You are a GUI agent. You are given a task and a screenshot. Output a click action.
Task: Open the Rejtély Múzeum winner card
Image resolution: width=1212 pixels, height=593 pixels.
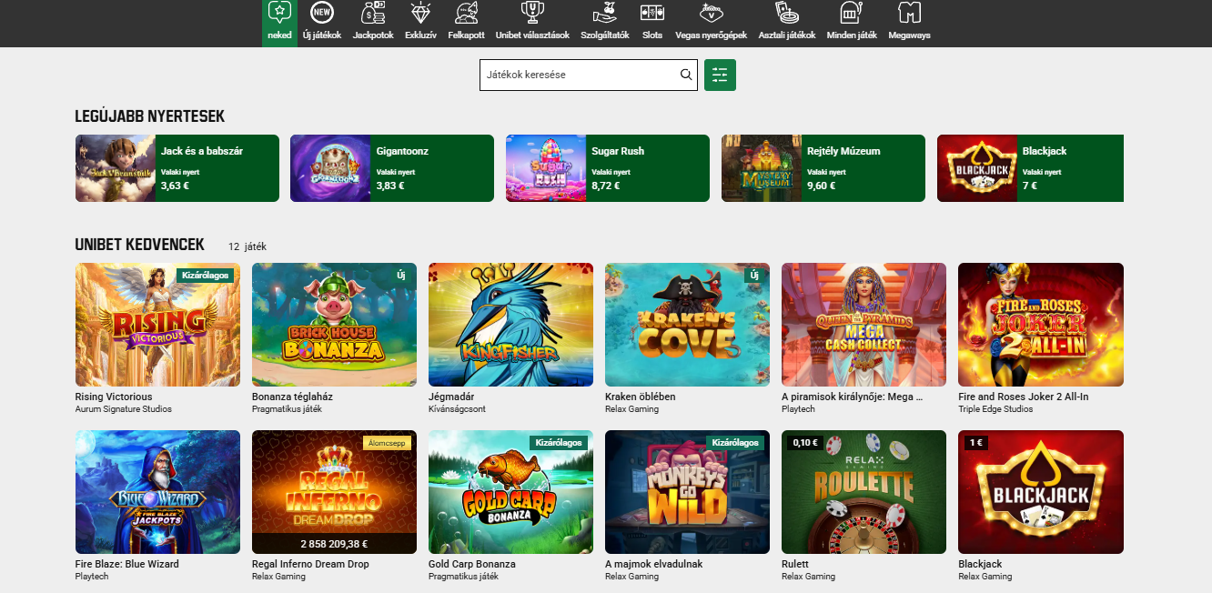[823, 168]
